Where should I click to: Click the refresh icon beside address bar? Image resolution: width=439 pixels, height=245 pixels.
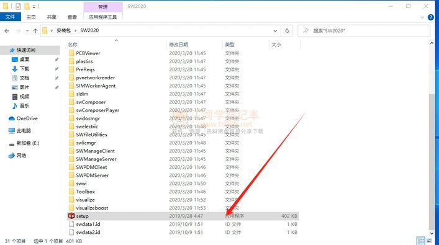click(287, 31)
